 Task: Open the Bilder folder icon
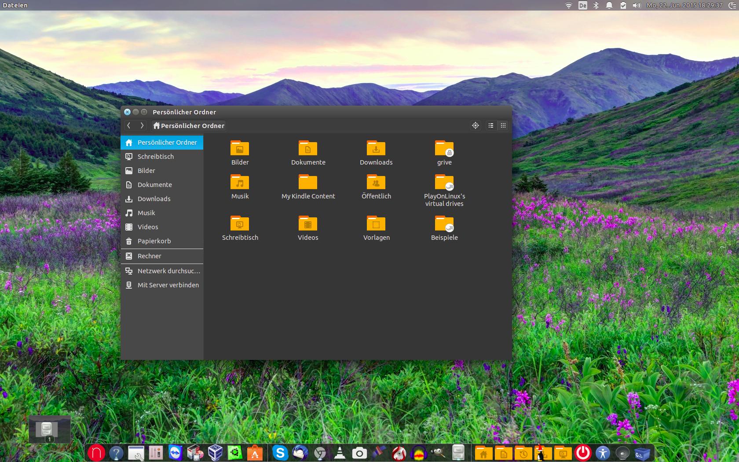[x=240, y=148]
